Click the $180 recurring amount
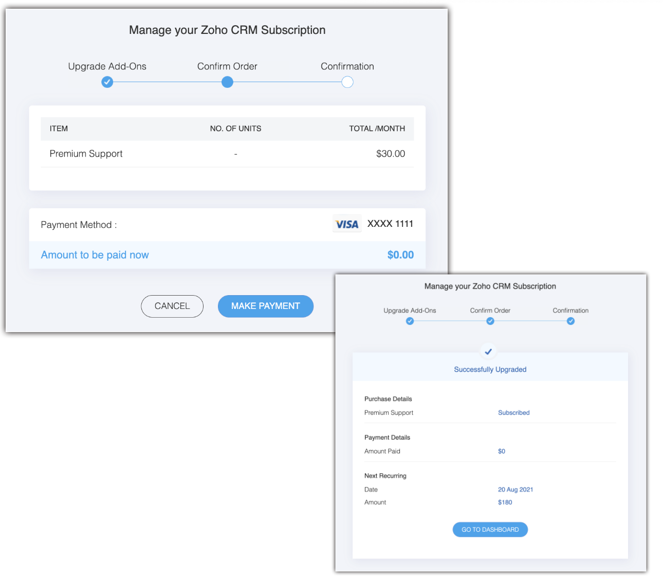The width and height of the screenshot is (663, 581). click(505, 502)
